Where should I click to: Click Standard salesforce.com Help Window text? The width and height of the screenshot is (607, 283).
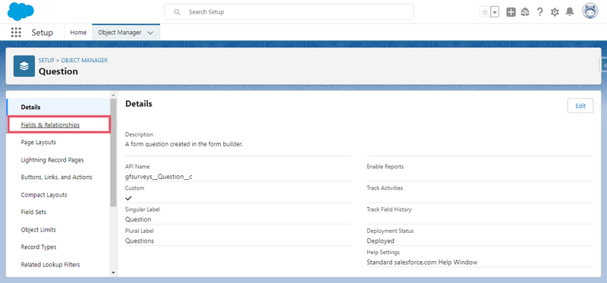tap(422, 262)
